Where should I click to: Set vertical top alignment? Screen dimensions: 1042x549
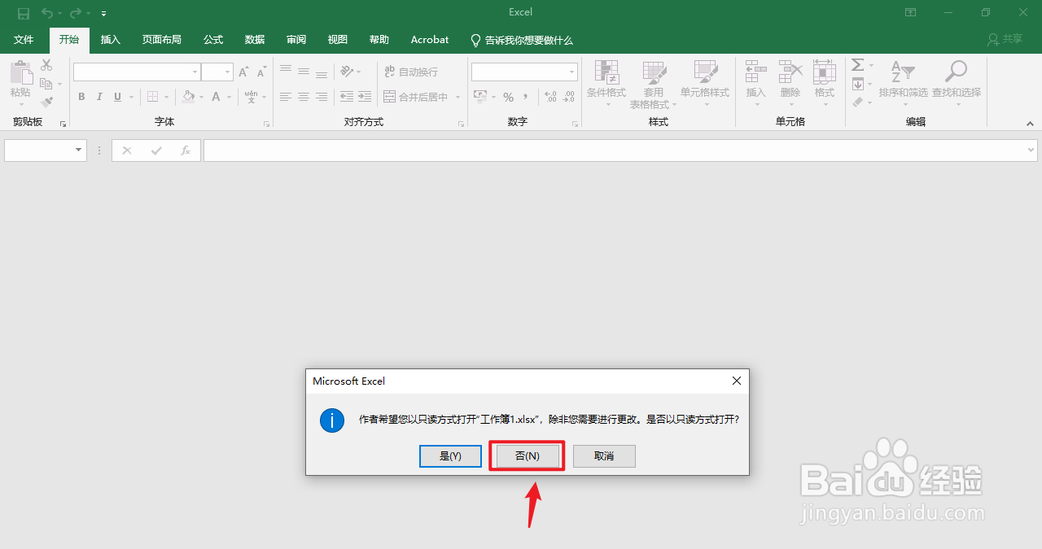[285, 72]
